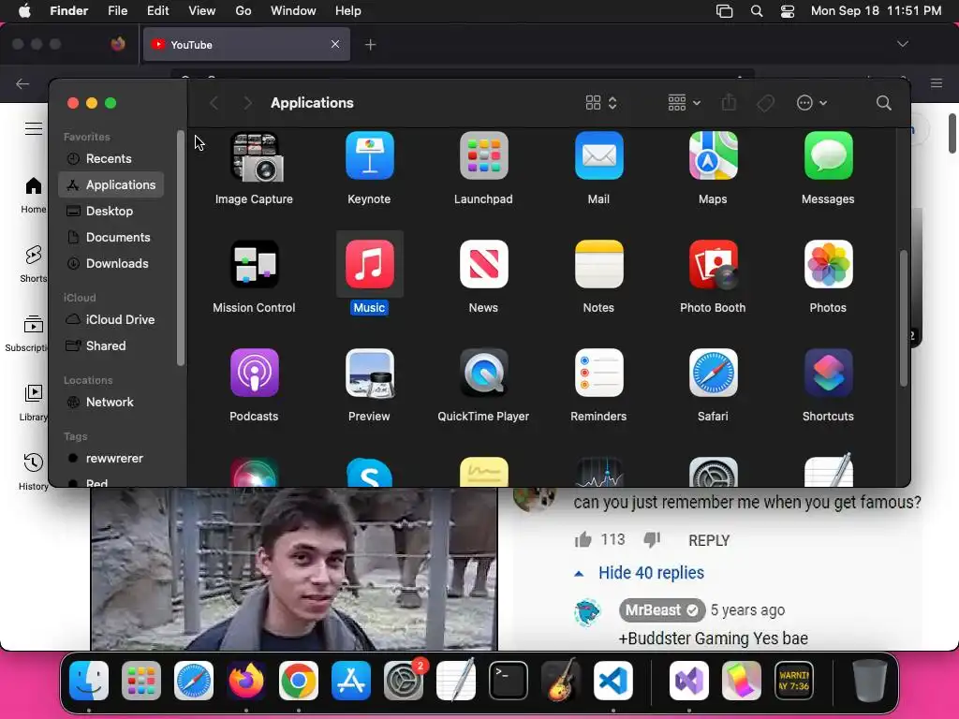This screenshot has width=959, height=719.
Task: Select the Photos application
Action: click(x=828, y=264)
